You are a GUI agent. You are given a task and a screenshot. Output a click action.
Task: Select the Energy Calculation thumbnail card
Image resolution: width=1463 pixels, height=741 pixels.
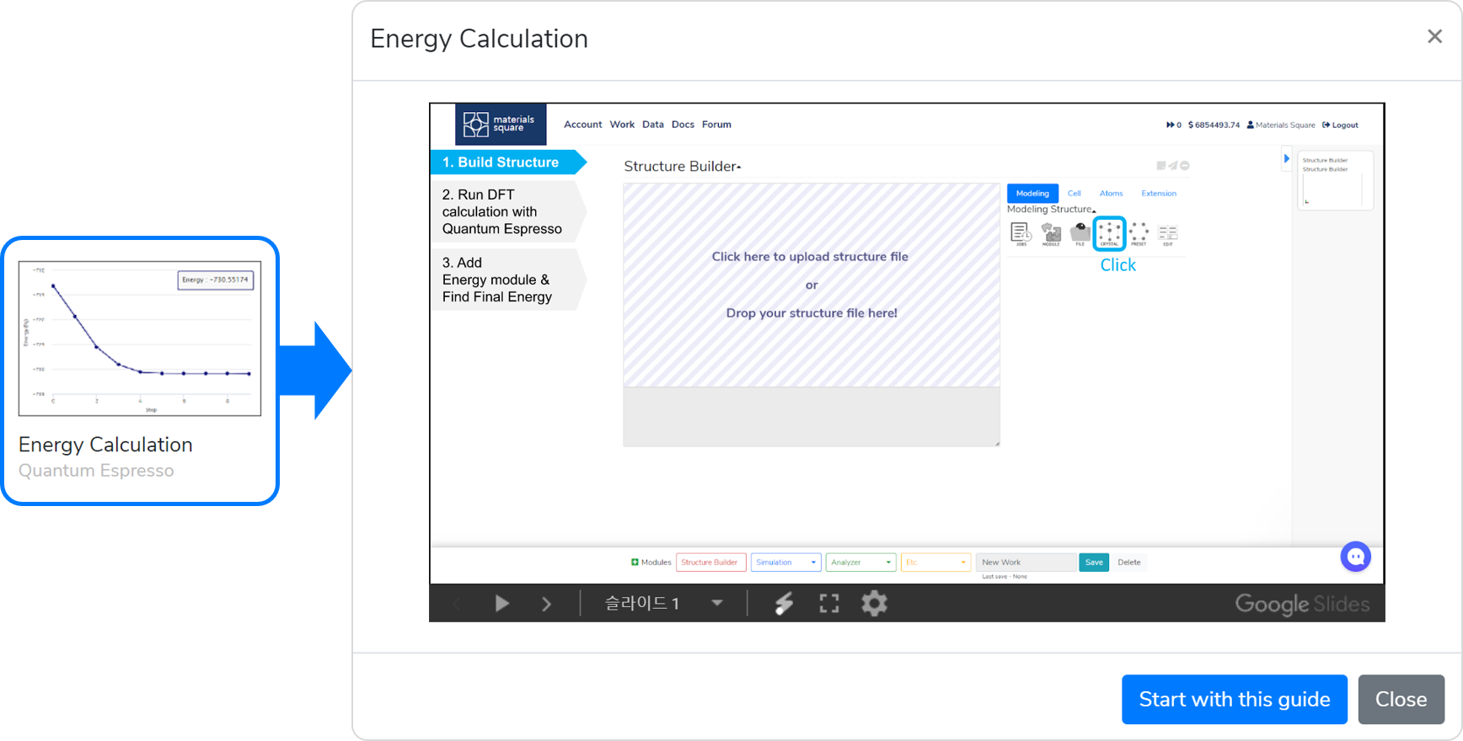(x=140, y=370)
